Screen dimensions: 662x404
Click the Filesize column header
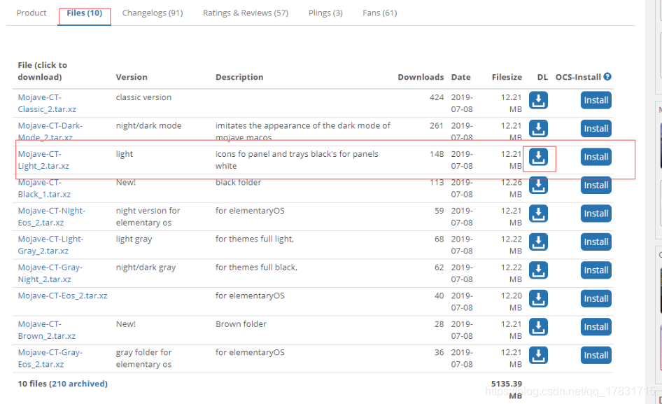[507, 77]
